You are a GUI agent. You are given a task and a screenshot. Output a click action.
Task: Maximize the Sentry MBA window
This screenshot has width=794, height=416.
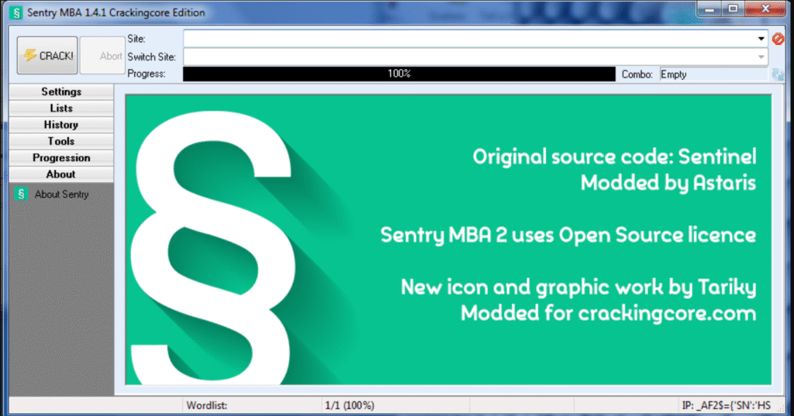pyautogui.click(x=733, y=9)
